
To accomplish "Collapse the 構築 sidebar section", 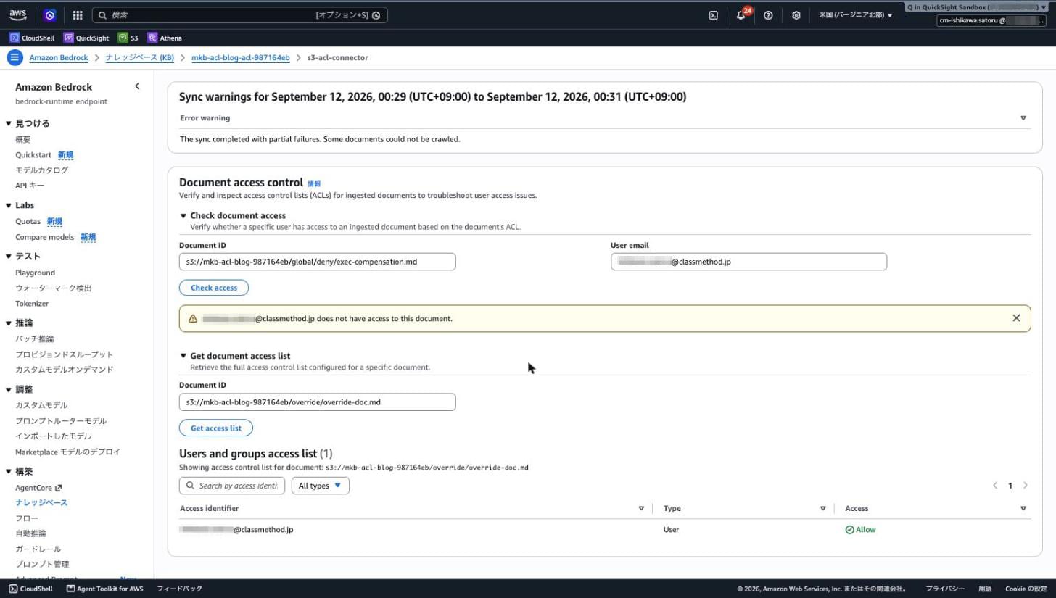I will 9,471.
